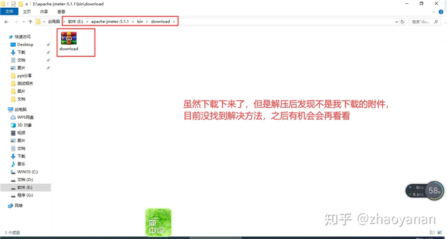Viewport: 447px width, 239px height.
Task: Open Desktop in the quick access list
Action: point(25,45)
